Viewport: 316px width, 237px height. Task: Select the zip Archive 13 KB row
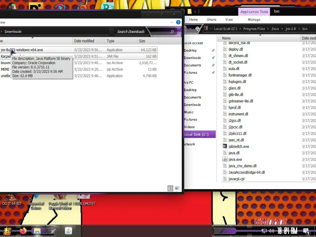tap(79, 69)
